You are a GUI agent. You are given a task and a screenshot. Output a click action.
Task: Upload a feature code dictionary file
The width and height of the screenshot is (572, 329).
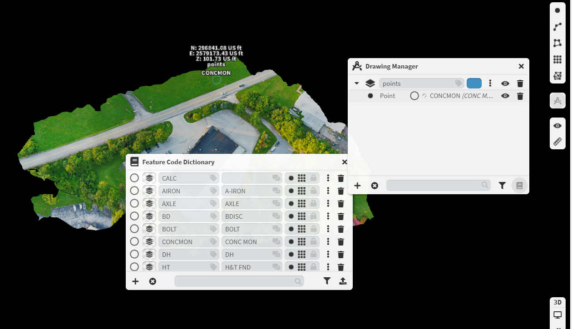click(343, 281)
